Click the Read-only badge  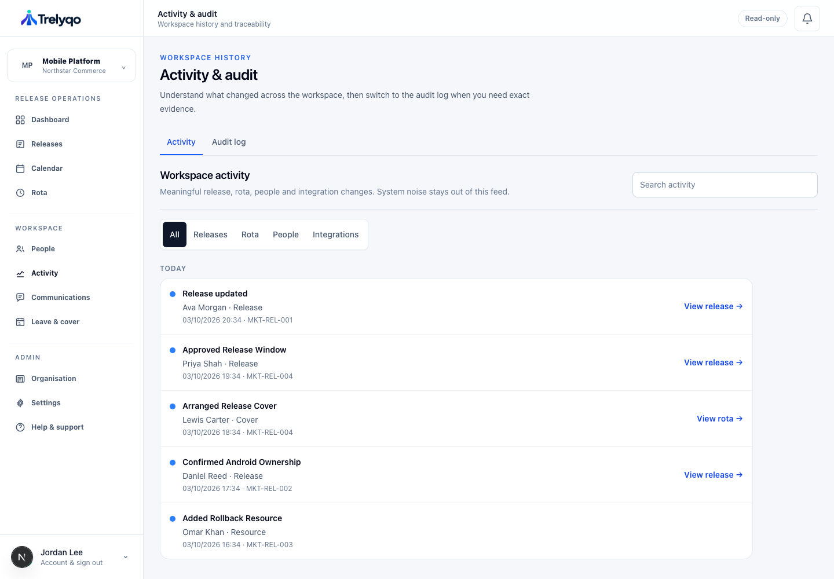pyautogui.click(x=763, y=19)
